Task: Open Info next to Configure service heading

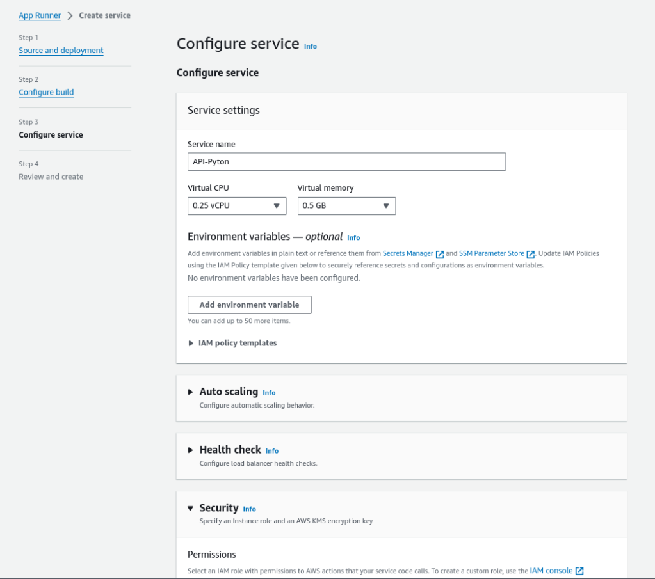Action: [310, 46]
